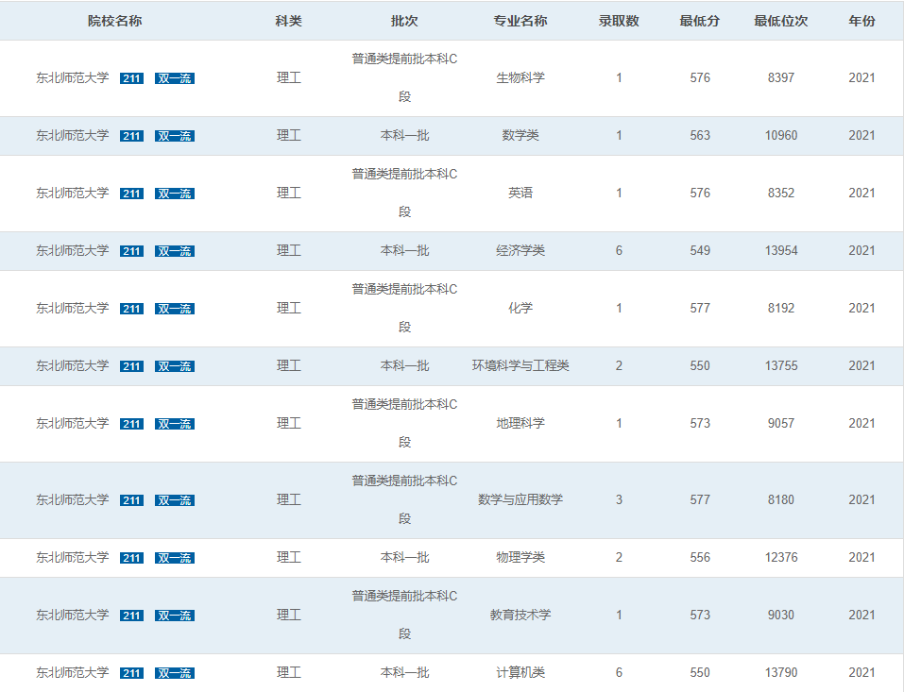
Task: Select the 数学与应用数学 major cell
Action: tap(520, 500)
